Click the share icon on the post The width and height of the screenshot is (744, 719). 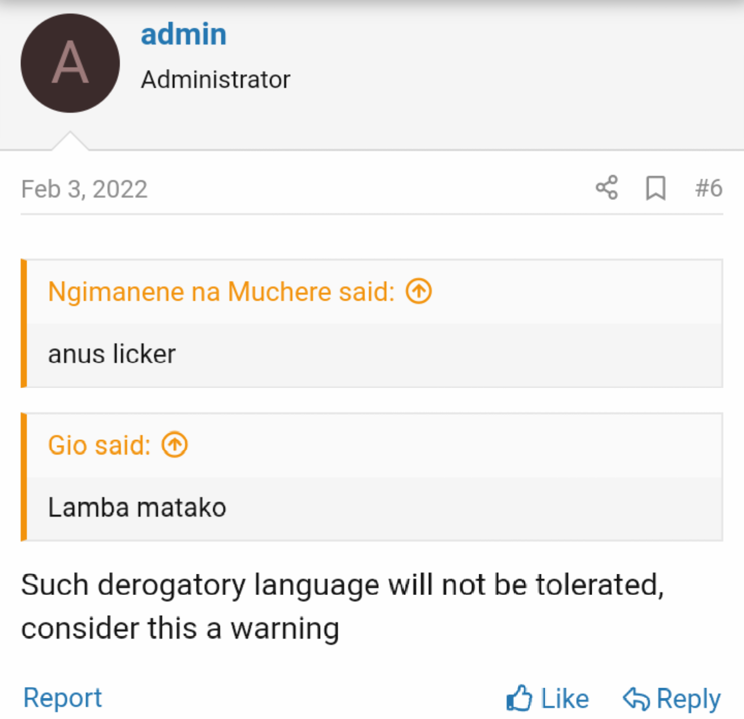tap(607, 188)
